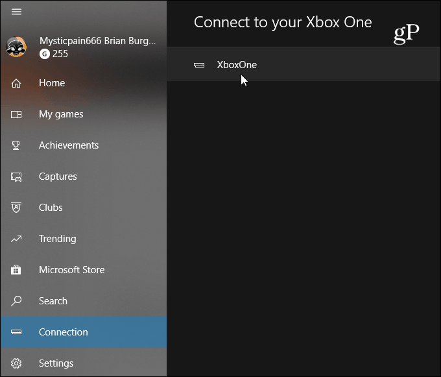Connect to the XboxOne console entry
Image resolution: width=441 pixels, height=377 pixels.
click(x=304, y=65)
